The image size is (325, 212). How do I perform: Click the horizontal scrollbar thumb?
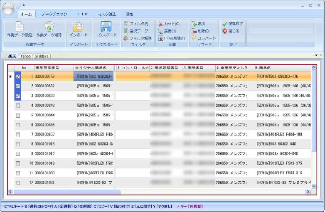[67, 192]
